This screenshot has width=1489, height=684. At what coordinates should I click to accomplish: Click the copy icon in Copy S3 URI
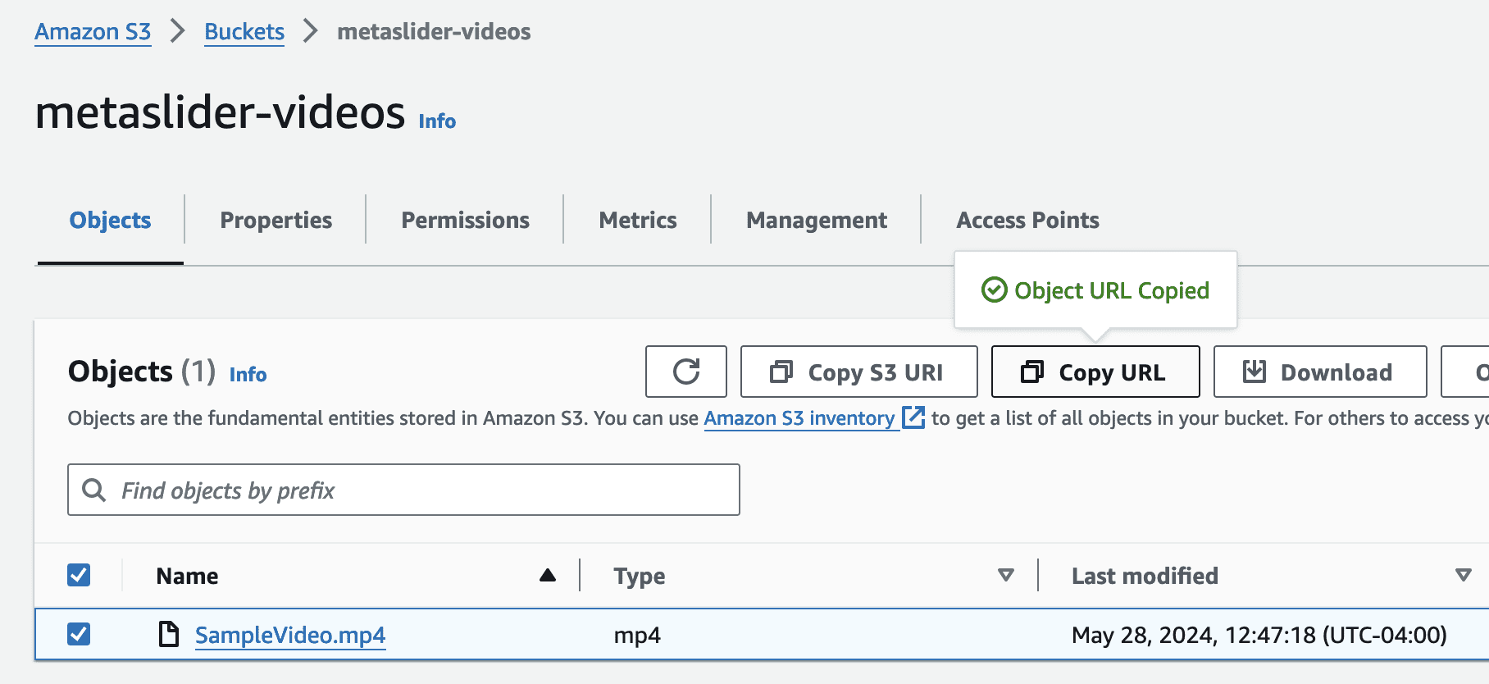[x=781, y=372]
